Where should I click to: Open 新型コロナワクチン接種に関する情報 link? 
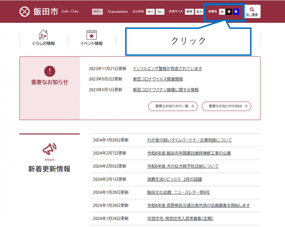[166, 89]
